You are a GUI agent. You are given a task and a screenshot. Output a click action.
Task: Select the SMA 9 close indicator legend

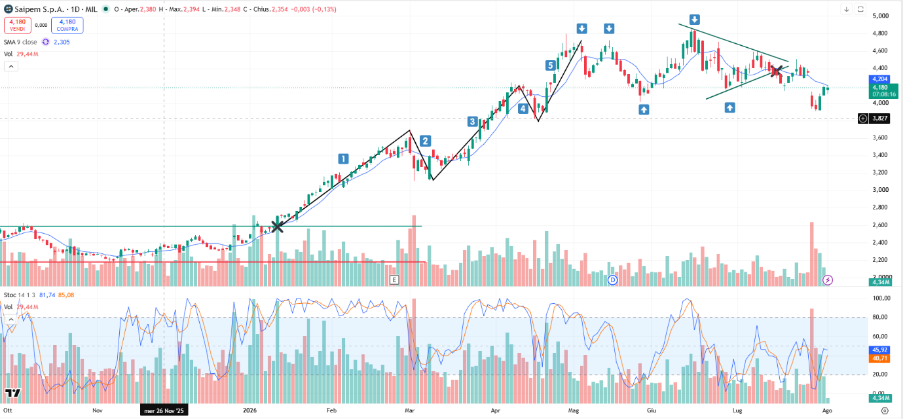20,42
